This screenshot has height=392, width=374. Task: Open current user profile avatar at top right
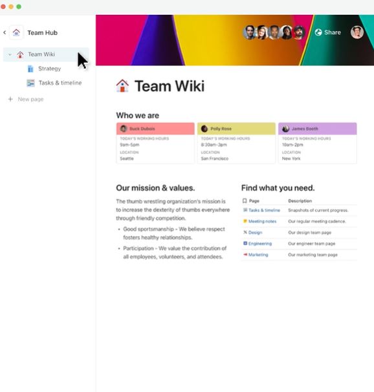pyautogui.click(x=357, y=32)
